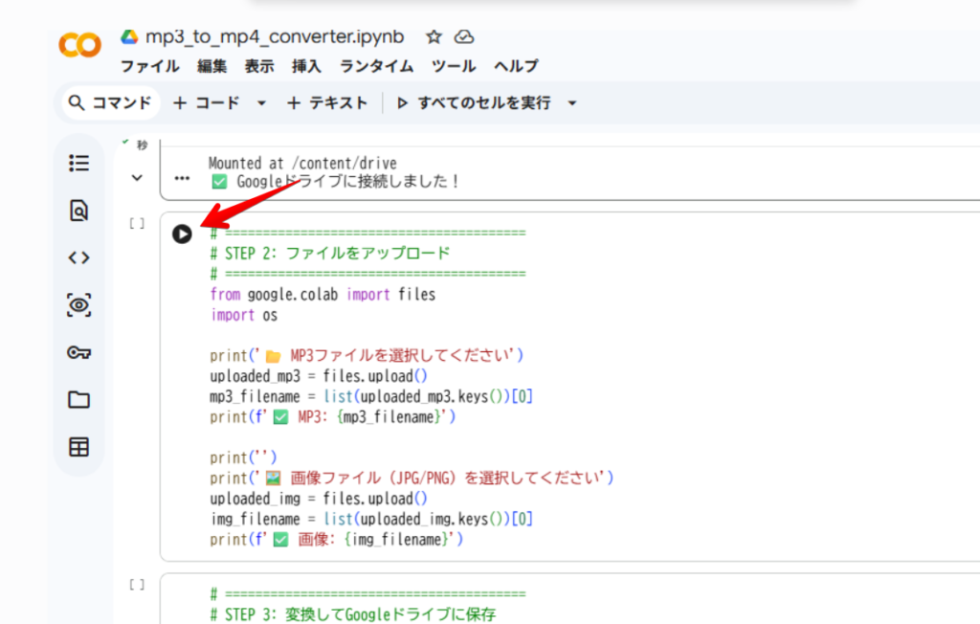The height and width of the screenshot is (624, 980).
Task: Click the empty brackets beside STEP 3 cell
Action: [137, 585]
